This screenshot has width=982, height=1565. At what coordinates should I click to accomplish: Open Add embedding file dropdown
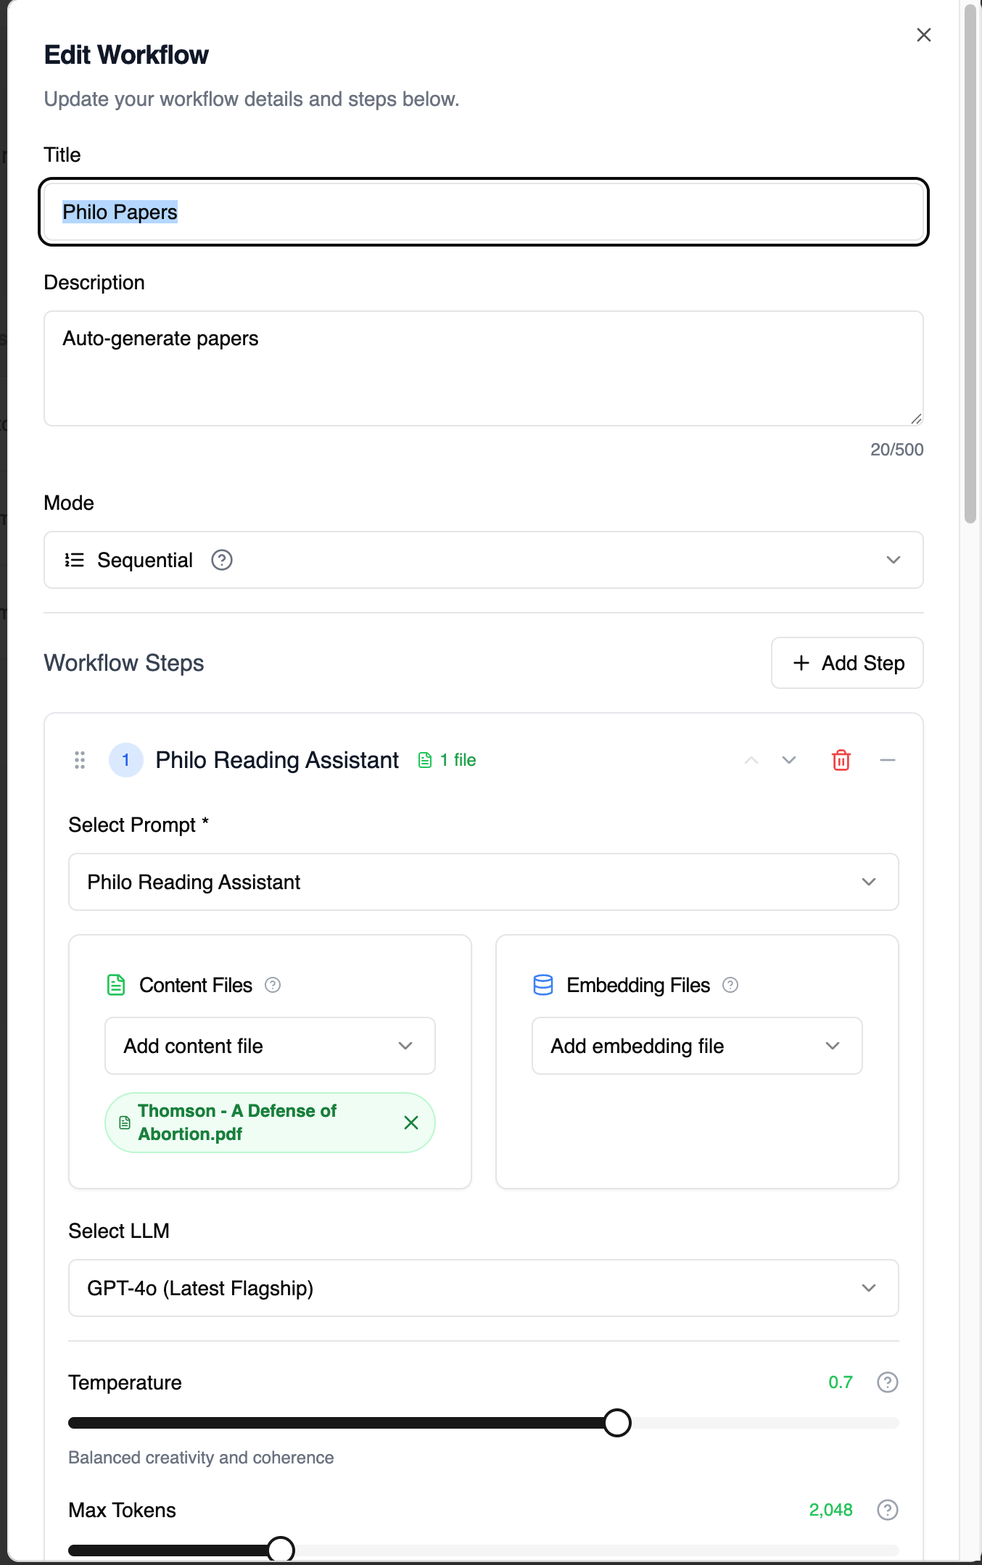[x=697, y=1046]
